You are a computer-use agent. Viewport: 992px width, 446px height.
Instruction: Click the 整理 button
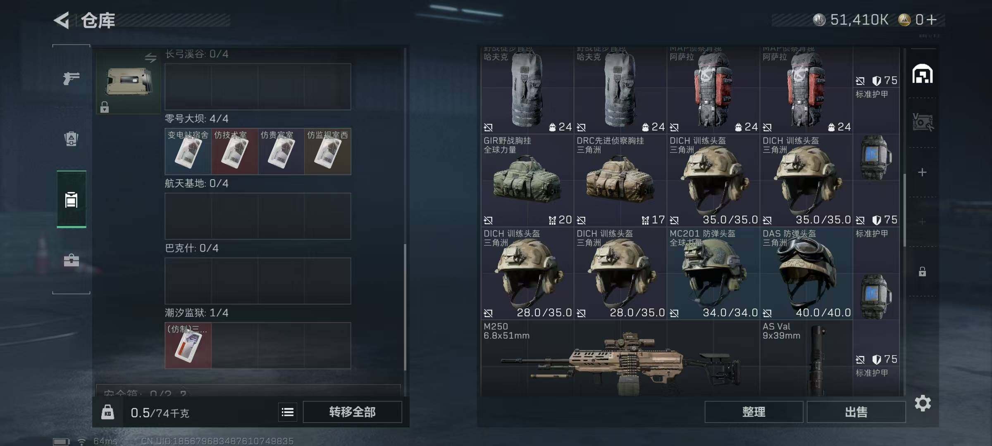click(754, 412)
